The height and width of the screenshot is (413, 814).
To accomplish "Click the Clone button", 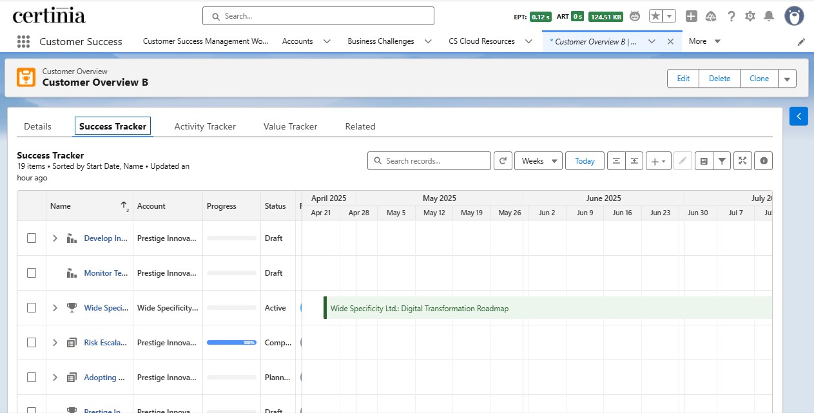I will click(x=759, y=79).
